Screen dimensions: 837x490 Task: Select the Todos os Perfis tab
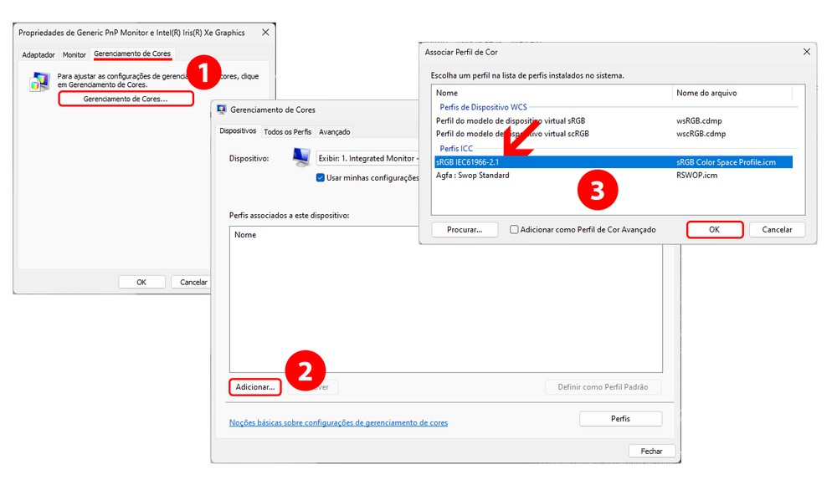click(287, 132)
